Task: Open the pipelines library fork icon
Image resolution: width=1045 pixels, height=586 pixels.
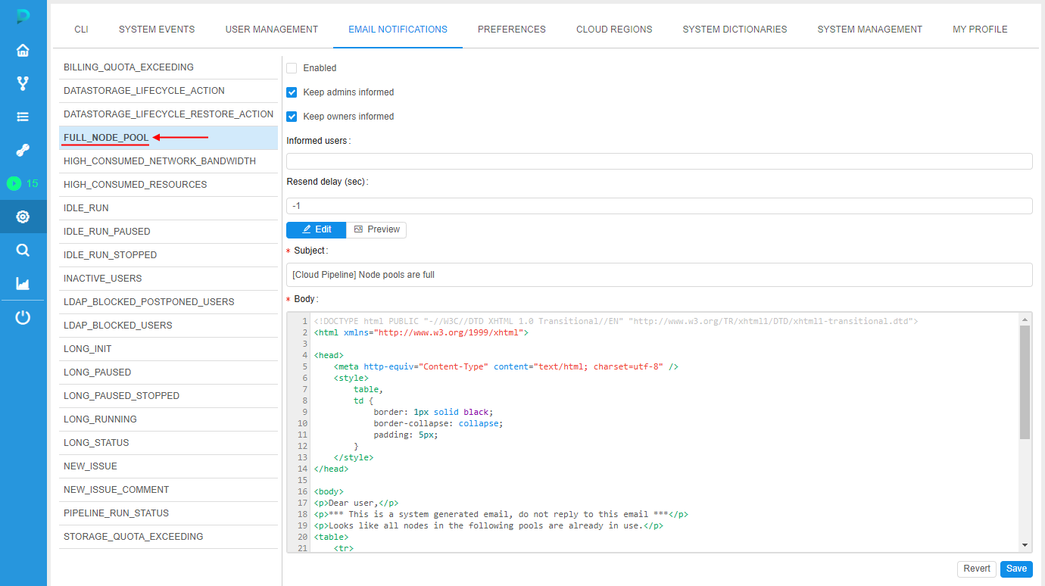Action: 23,83
